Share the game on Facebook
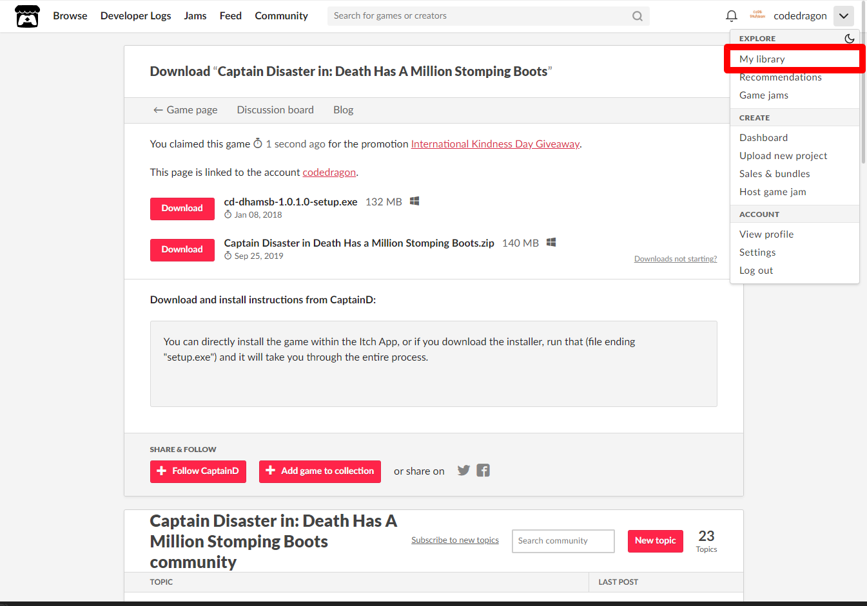The image size is (867, 606). click(483, 471)
